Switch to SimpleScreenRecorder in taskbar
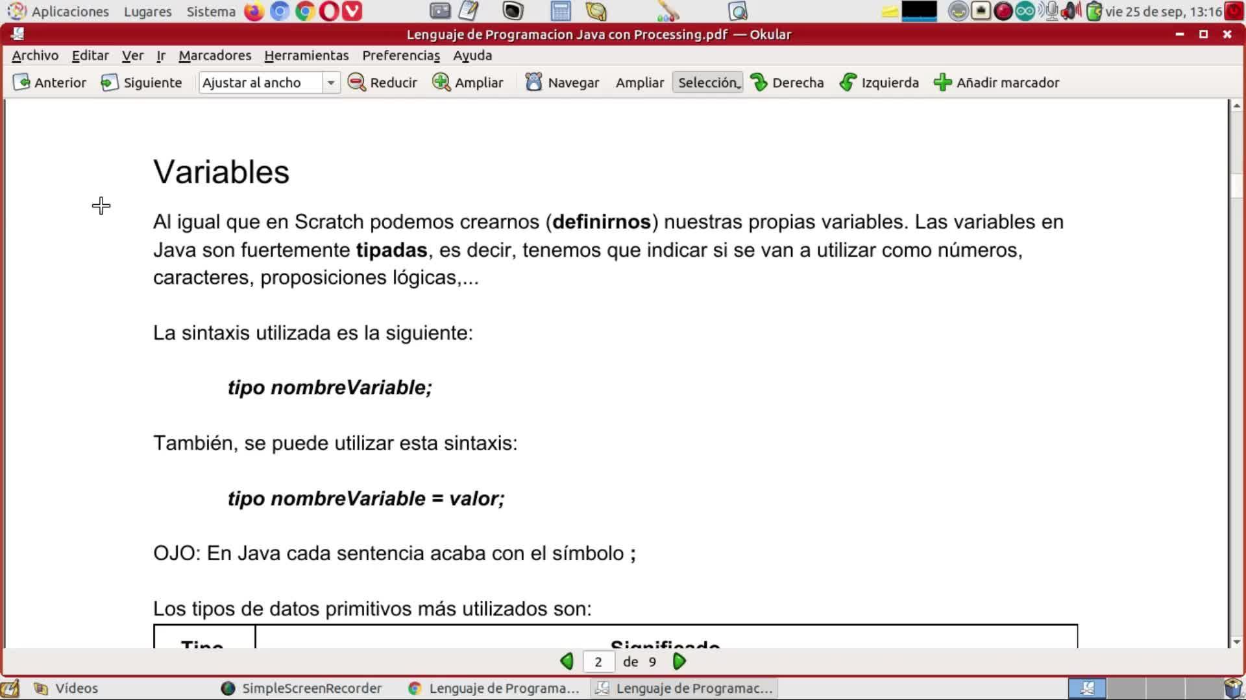Screen dimensions: 1246x700 point(302,688)
